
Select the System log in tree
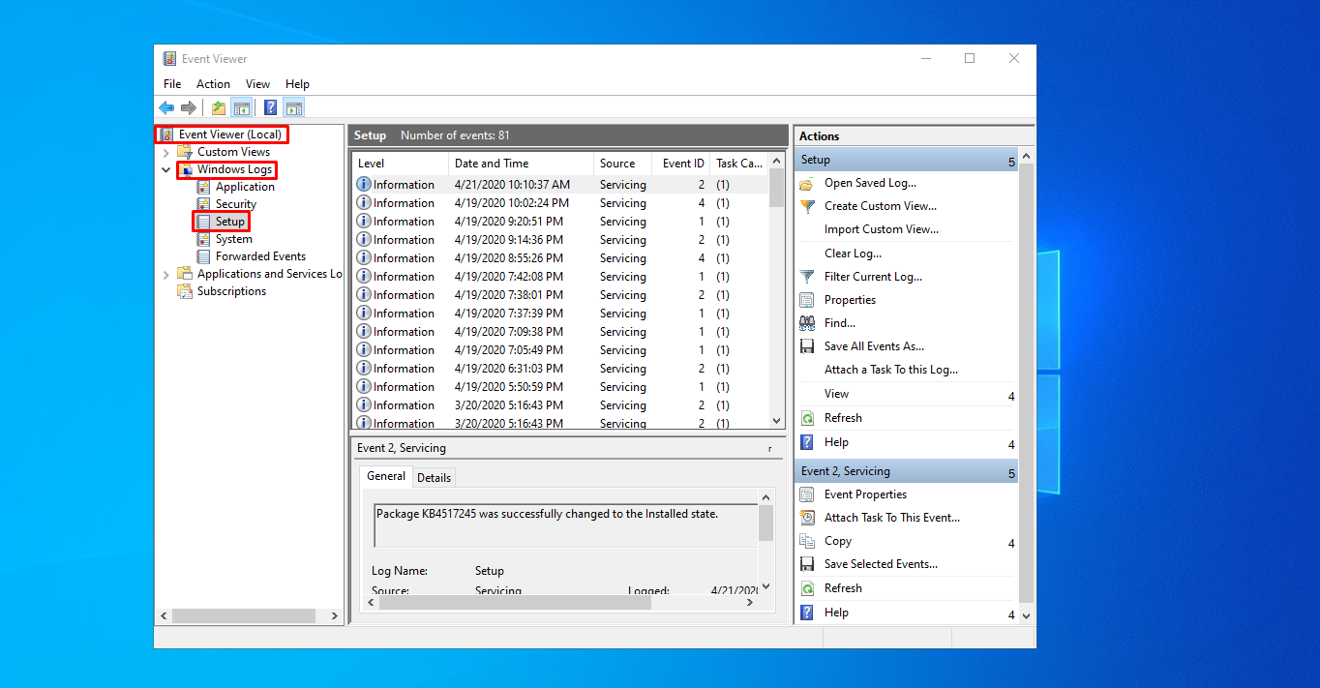tap(233, 239)
